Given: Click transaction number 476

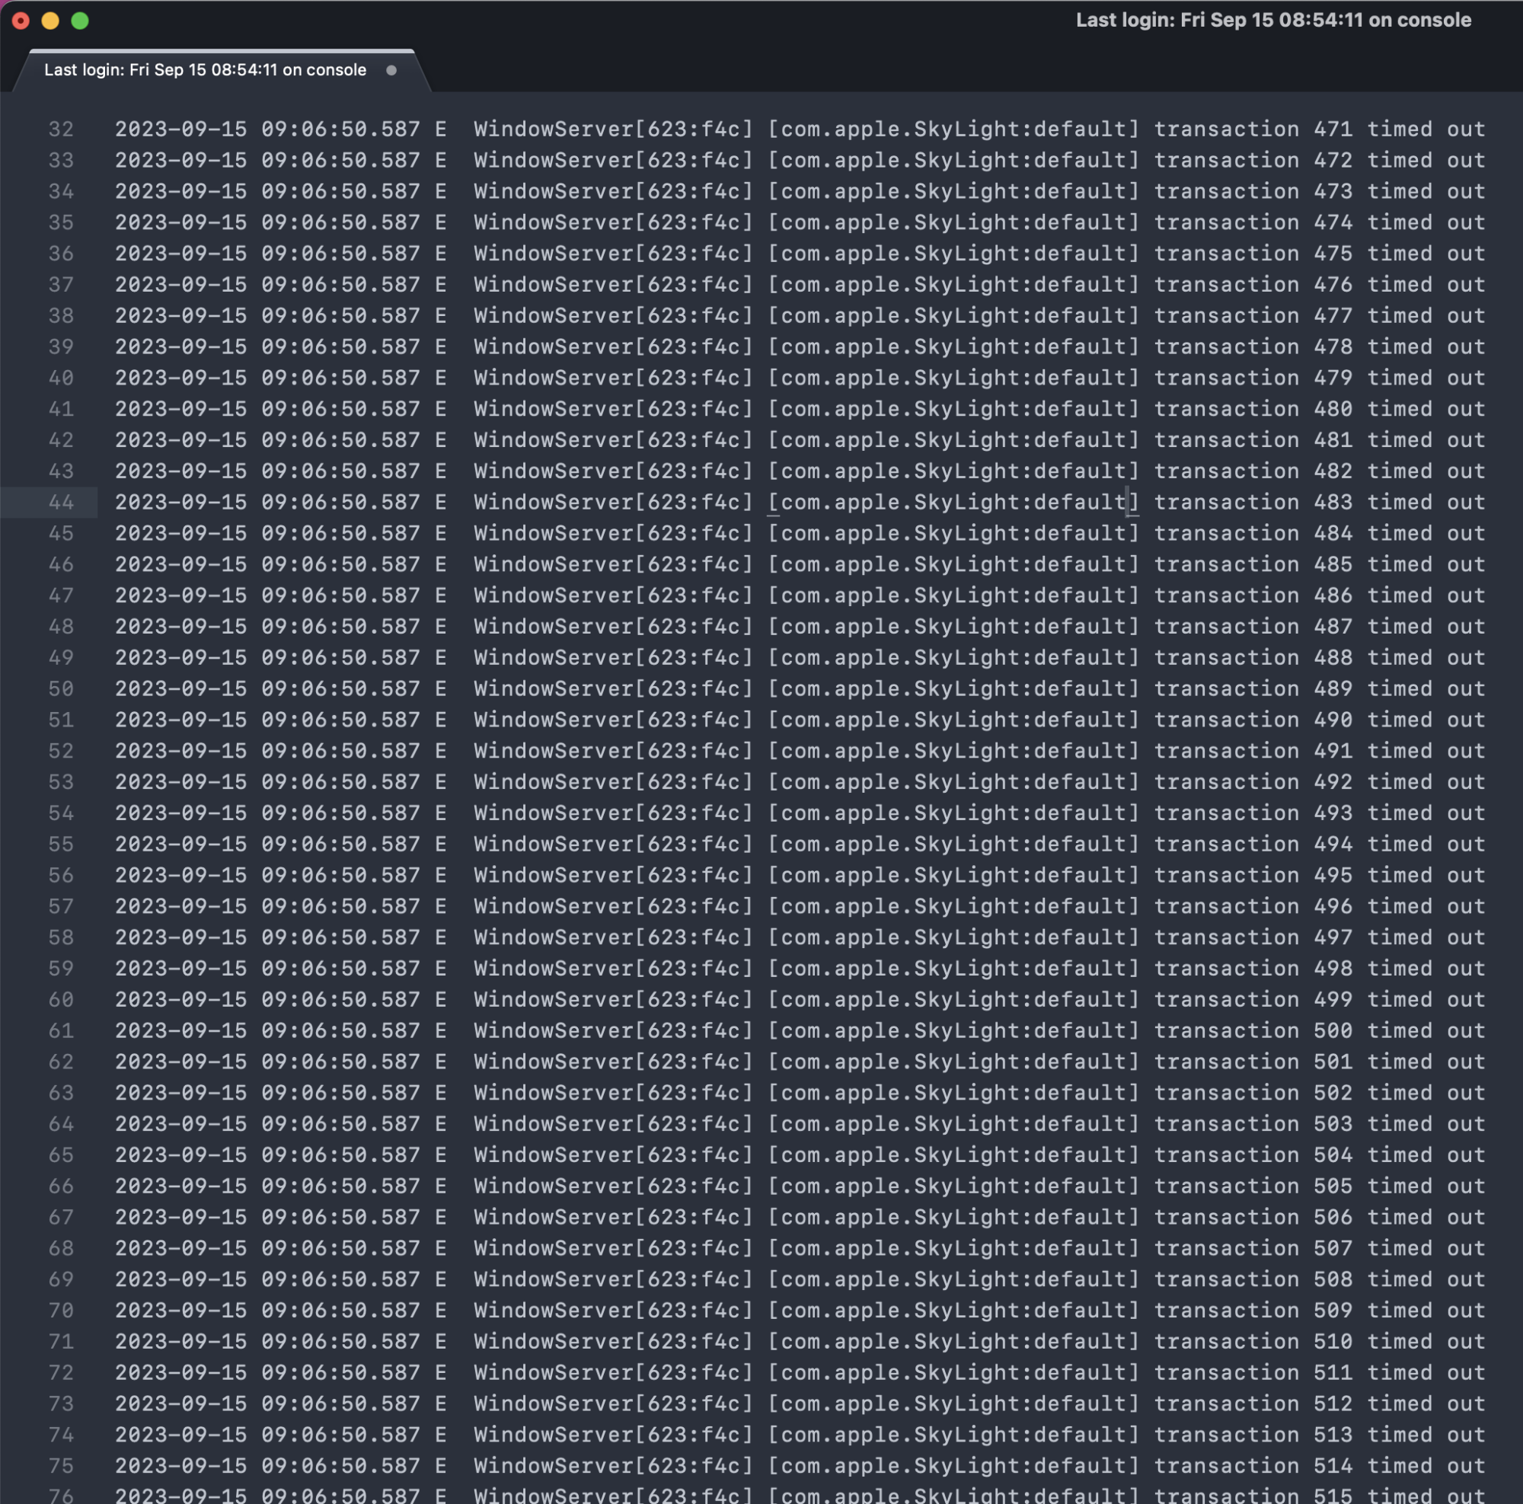Looking at the screenshot, I should pos(1333,285).
